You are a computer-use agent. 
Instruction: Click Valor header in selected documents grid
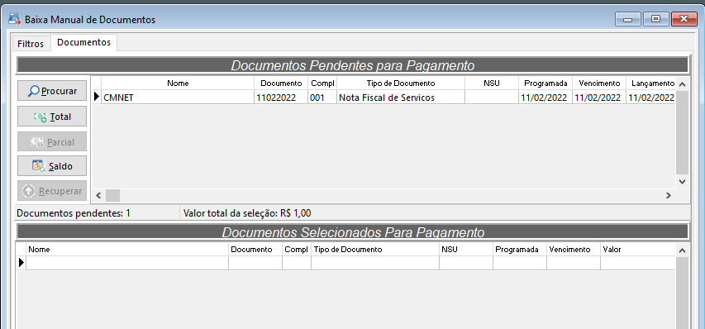[x=638, y=250]
